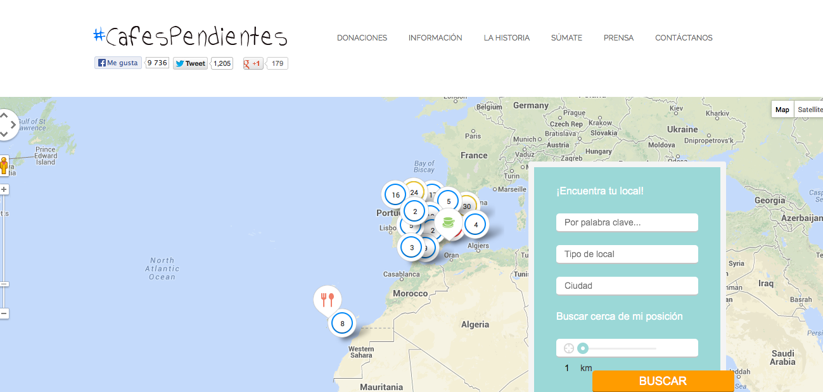Pan the map right with the arrow control
Viewport: 823px width, 392px height.
[x=14, y=125]
